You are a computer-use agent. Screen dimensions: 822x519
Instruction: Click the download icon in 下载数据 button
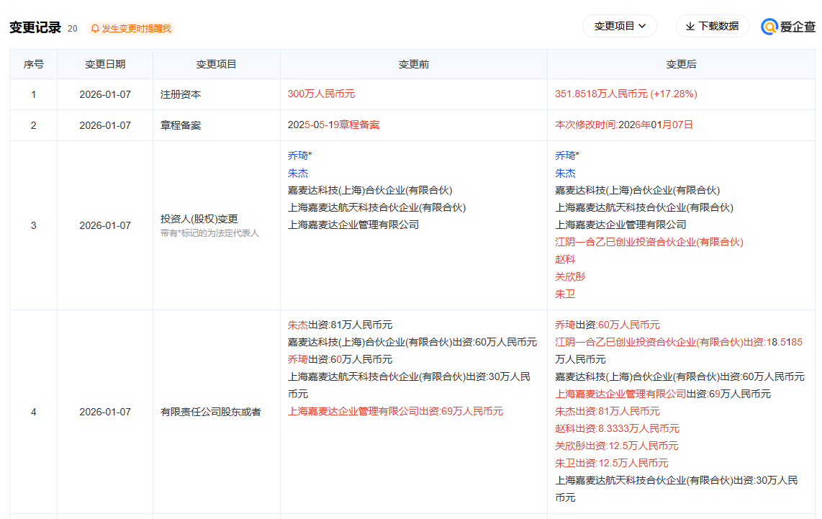pyautogui.click(x=689, y=26)
